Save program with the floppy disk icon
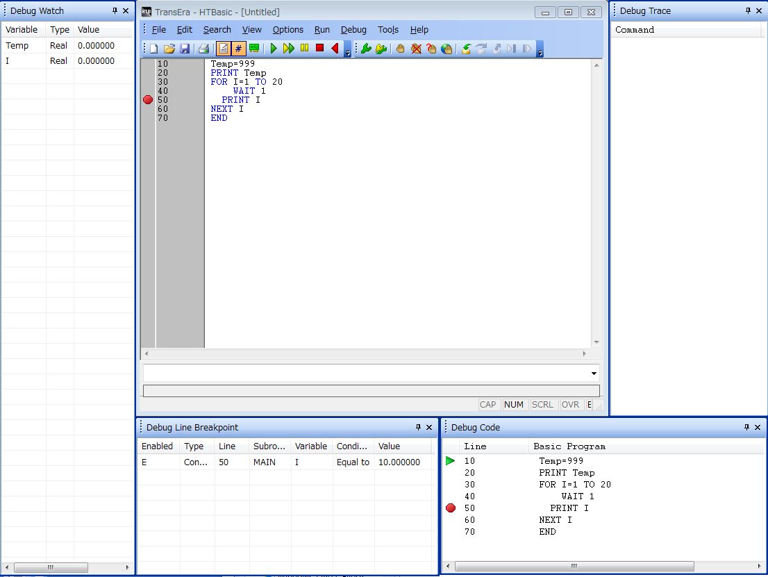The image size is (768, 577). pyautogui.click(x=185, y=49)
